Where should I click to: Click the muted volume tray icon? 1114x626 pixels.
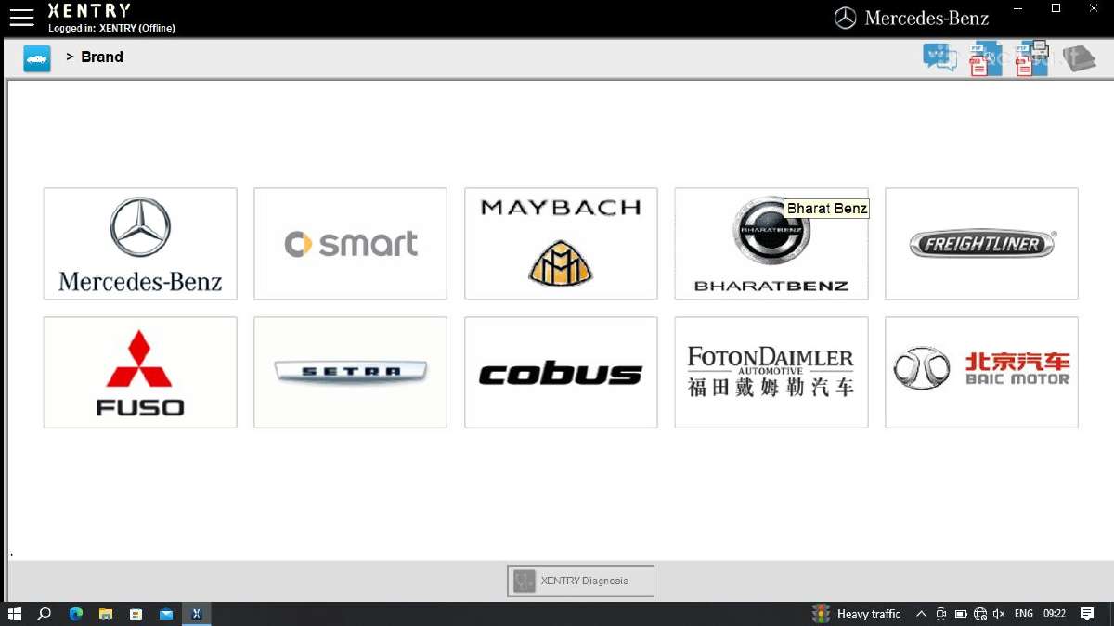[x=999, y=614]
